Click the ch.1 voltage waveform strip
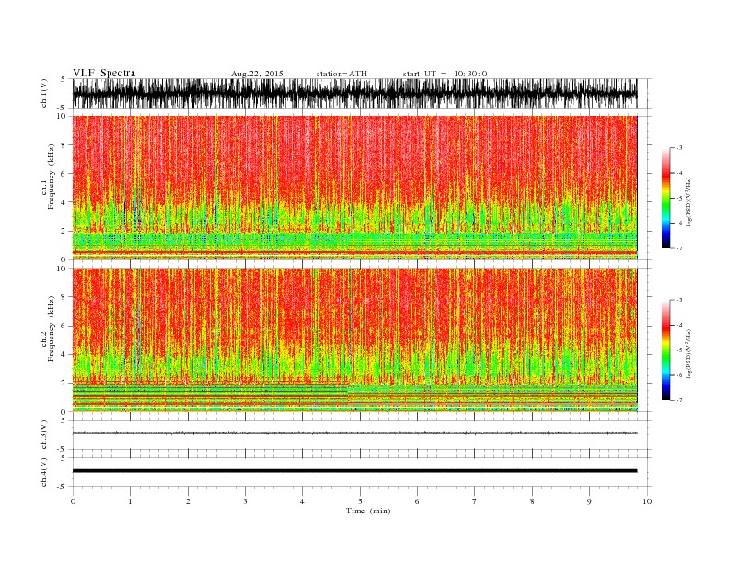Viewport: 729px width, 563px height. (x=354, y=93)
